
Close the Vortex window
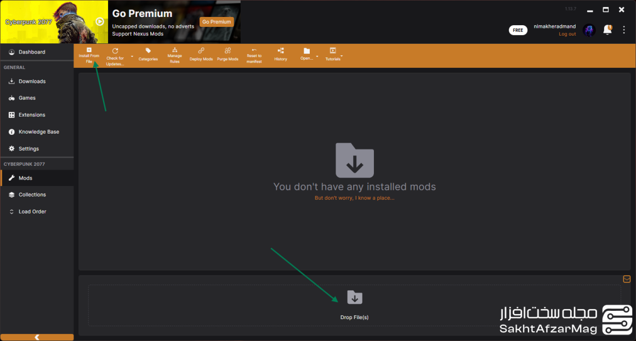tap(621, 10)
